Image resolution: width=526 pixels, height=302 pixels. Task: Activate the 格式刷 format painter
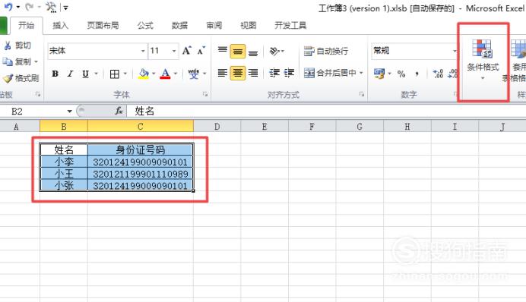[x=21, y=78]
